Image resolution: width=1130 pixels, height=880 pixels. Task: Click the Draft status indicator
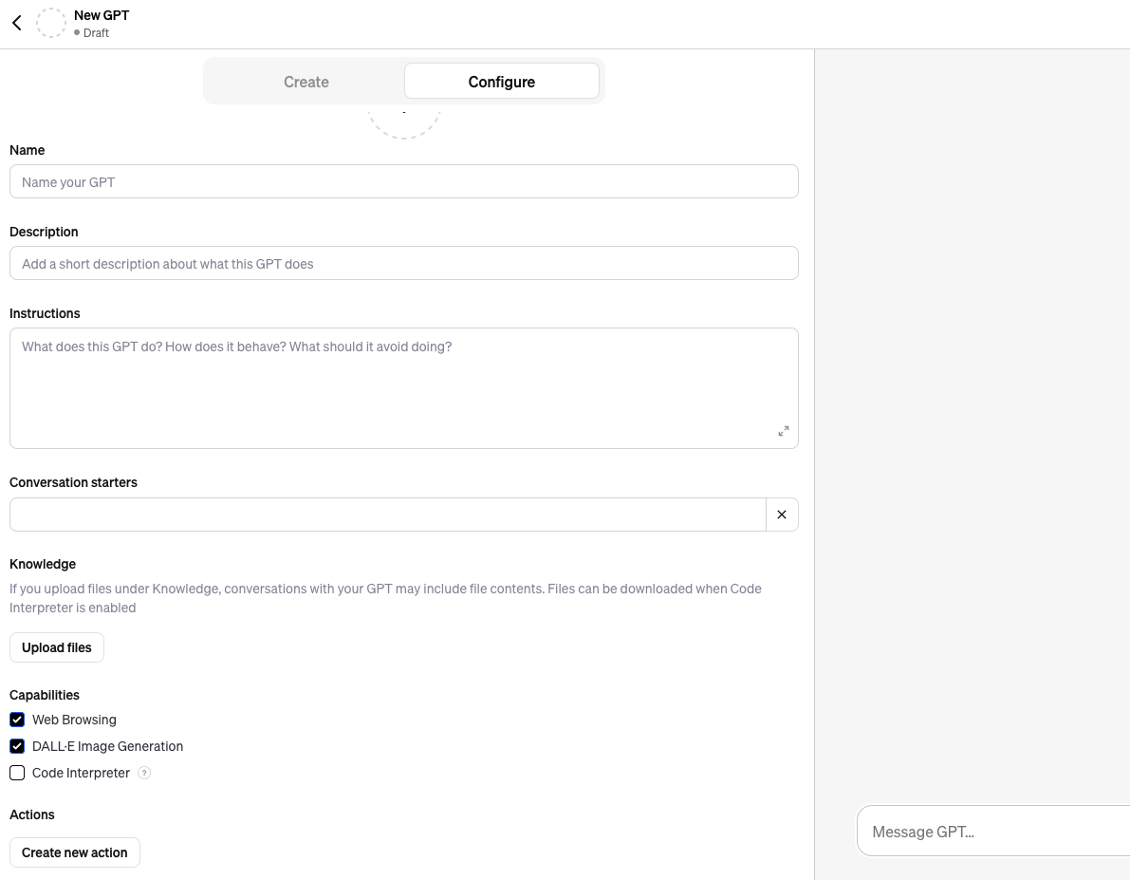(x=95, y=33)
